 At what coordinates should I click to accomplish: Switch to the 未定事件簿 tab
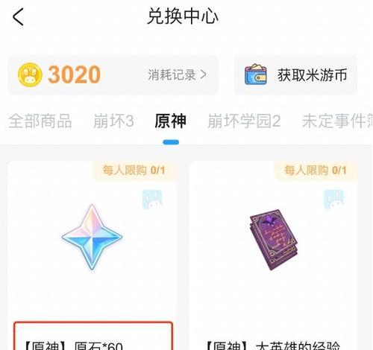pyautogui.click(x=337, y=121)
